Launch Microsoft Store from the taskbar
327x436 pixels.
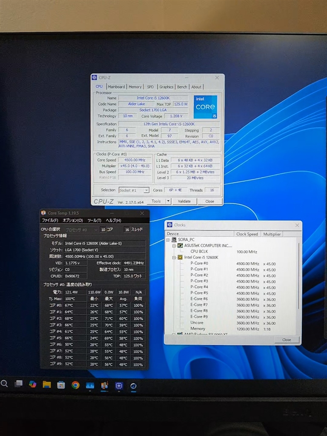pyautogui.click(x=61, y=385)
